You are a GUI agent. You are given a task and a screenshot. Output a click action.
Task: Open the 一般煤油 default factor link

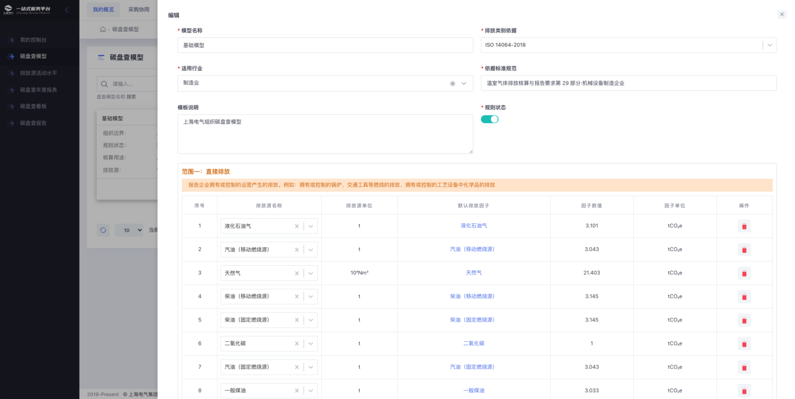473,390
